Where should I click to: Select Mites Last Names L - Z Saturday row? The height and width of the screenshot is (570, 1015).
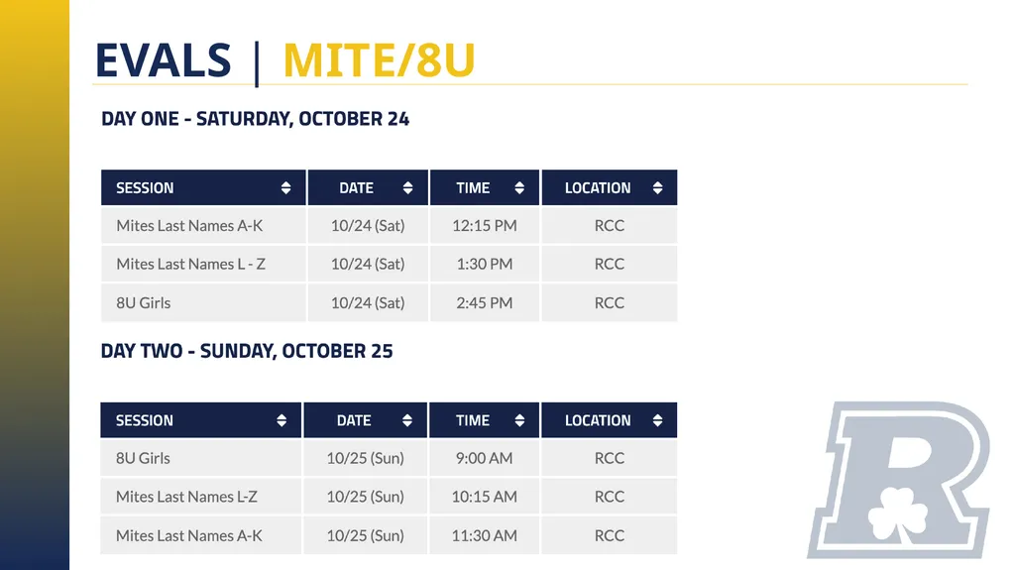pyautogui.click(x=389, y=264)
